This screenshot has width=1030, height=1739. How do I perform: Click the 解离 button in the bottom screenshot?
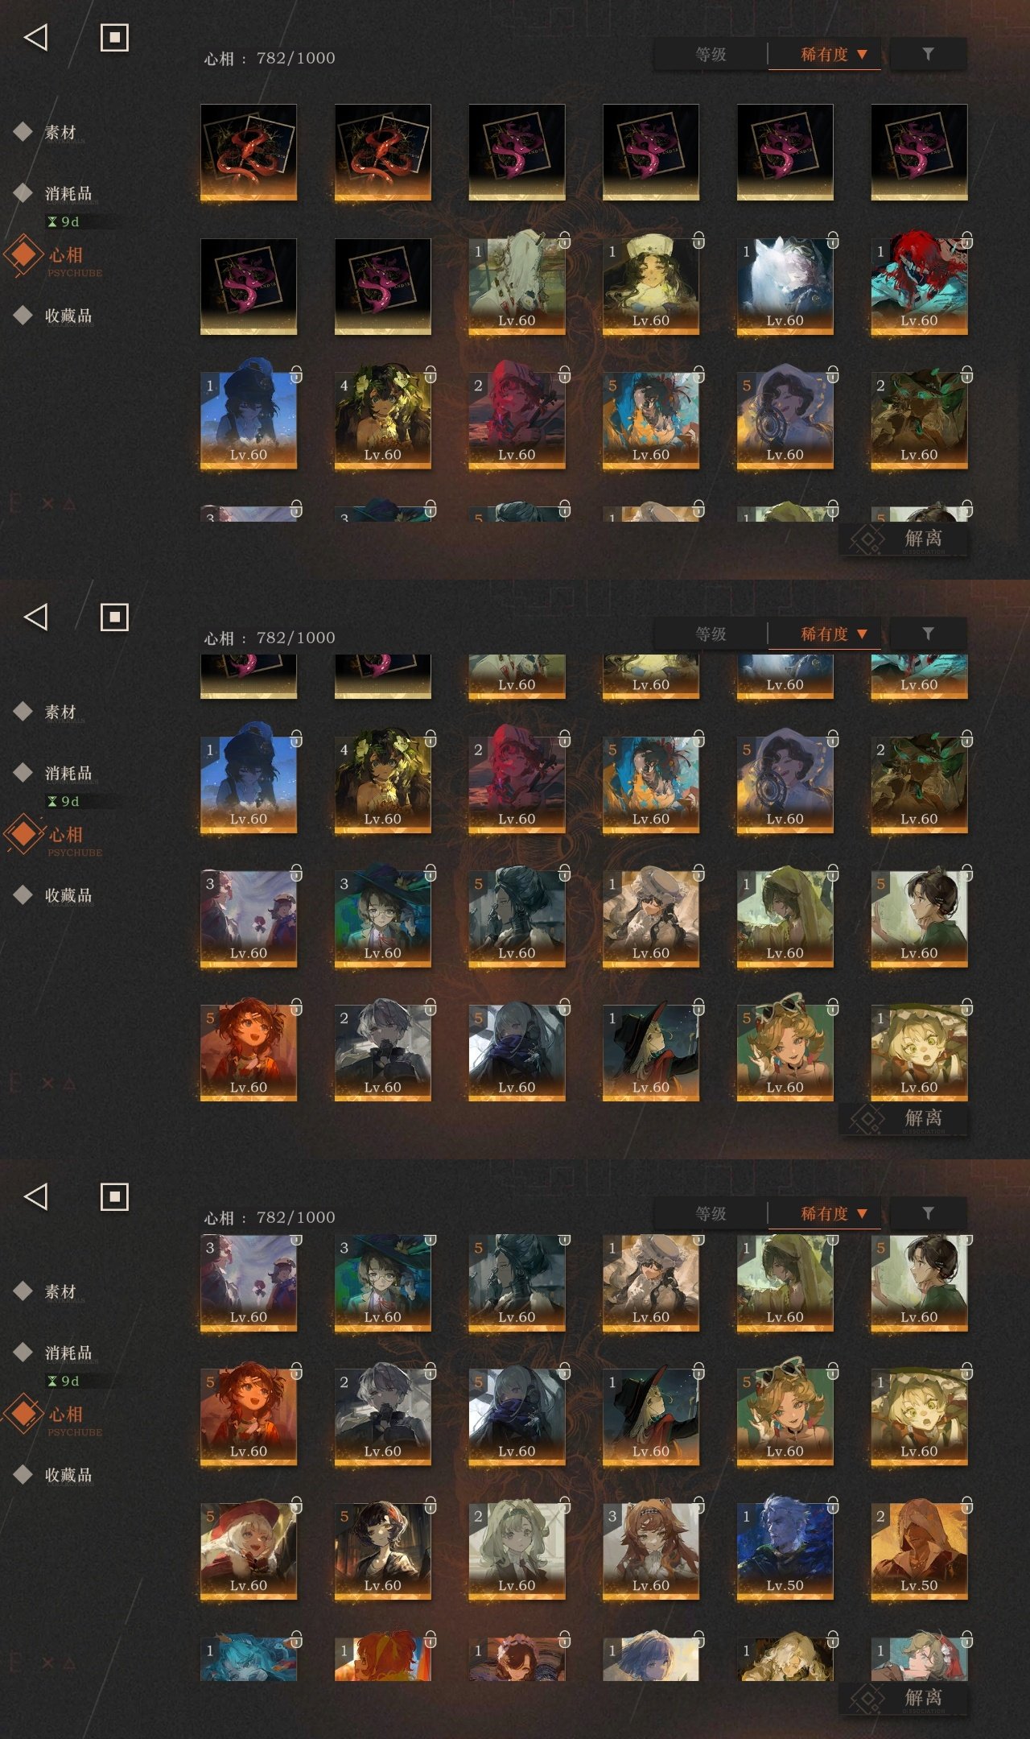point(904,1698)
